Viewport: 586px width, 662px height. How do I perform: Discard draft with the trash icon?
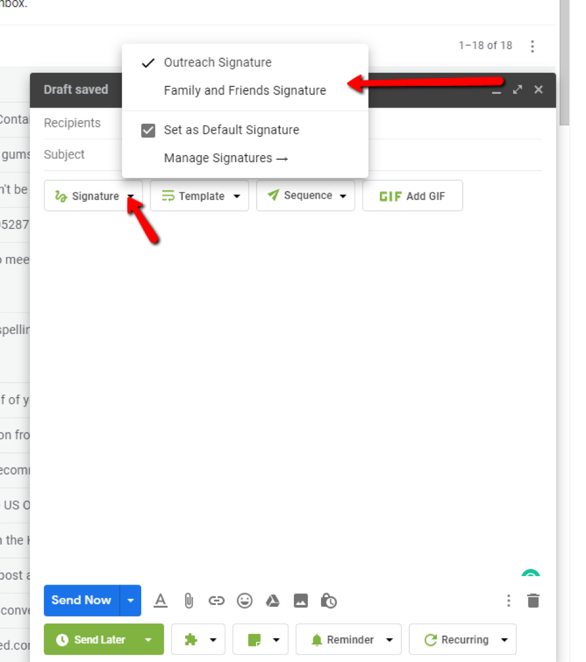pyautogui.click(x=533, y=601)
